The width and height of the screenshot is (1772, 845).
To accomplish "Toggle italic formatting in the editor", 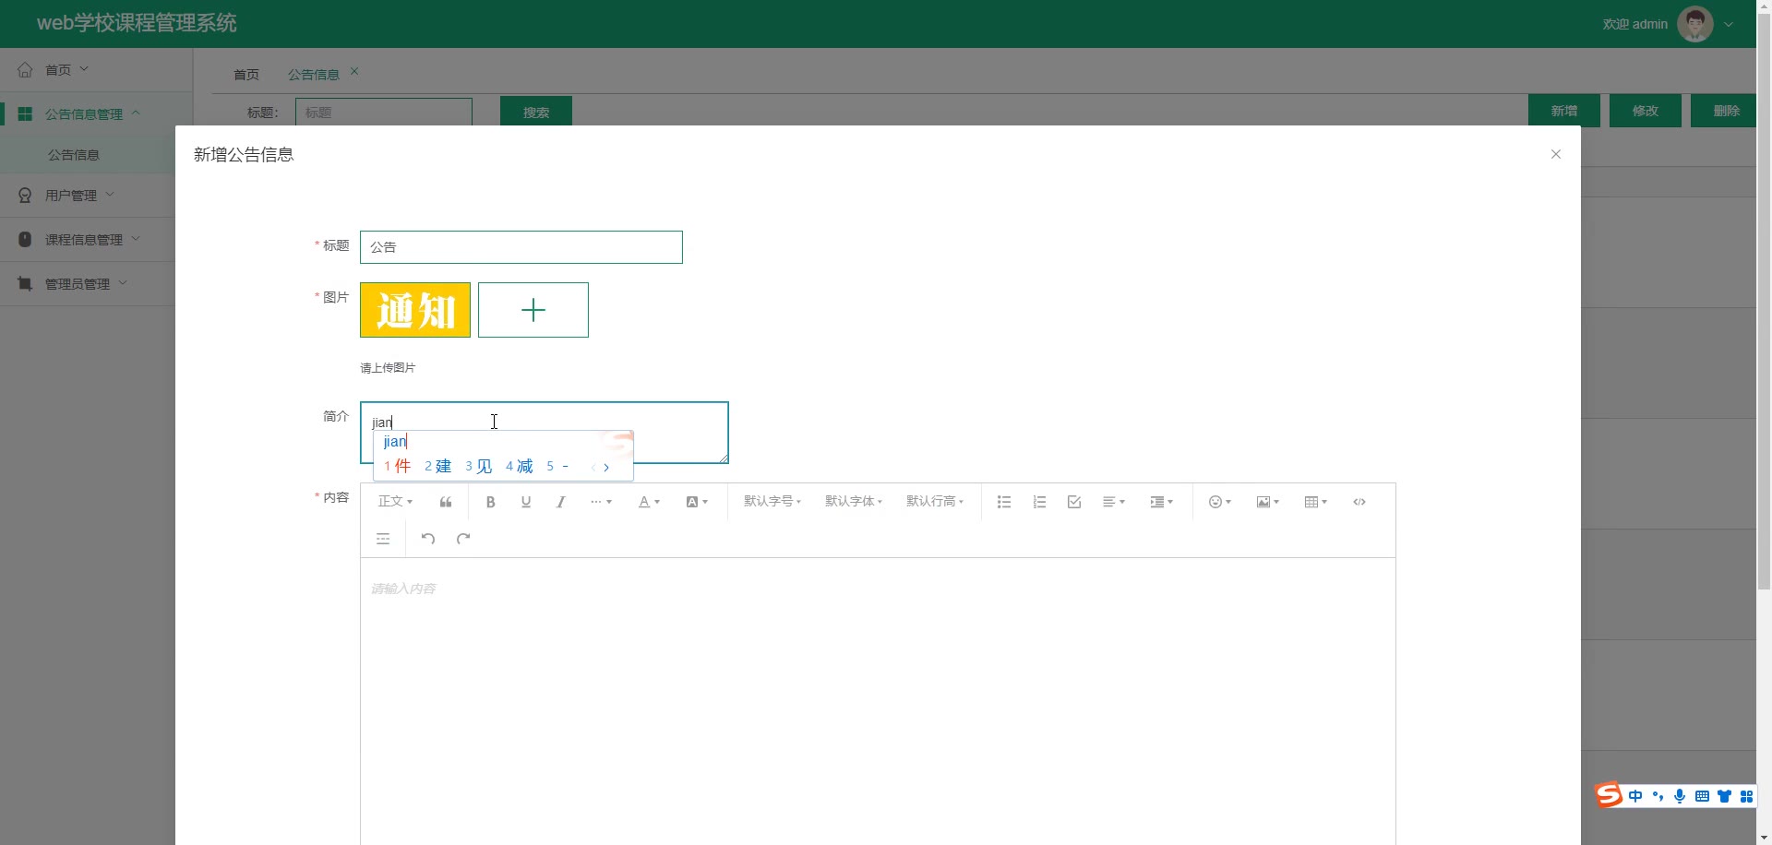I will [x=560, y=502].
